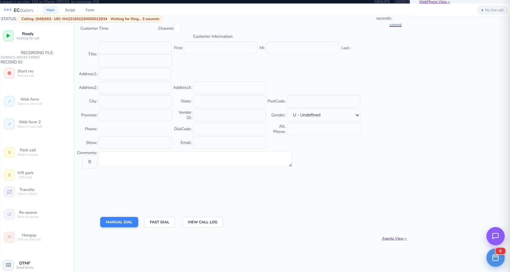Screen dimensions: 510x272
Task: Click the PostCode input field
Action: point(323,101)
